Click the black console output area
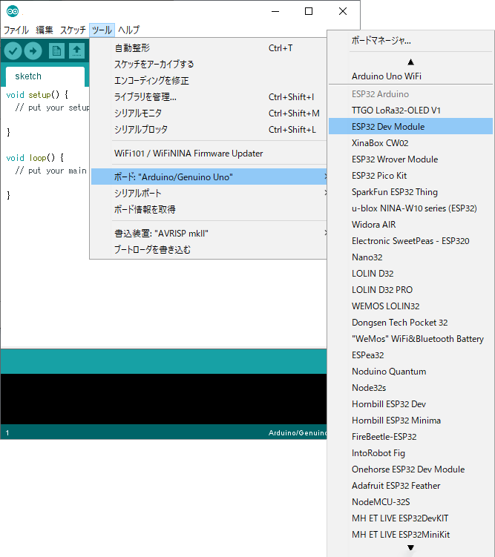The width and height of the screenshot is (495, 557). (163, 399)
